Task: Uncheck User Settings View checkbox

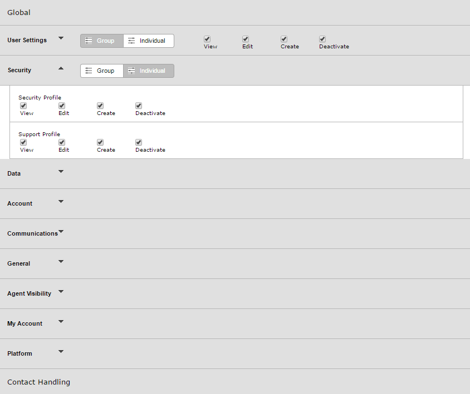Action: coord(207,39)
